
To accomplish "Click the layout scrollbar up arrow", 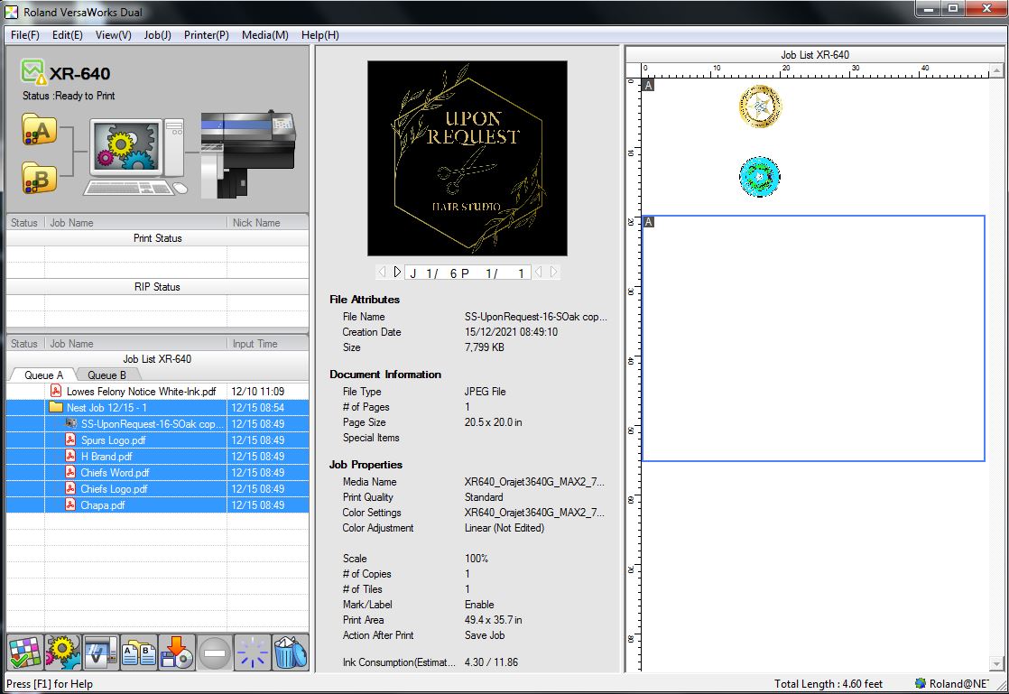I will [996, 70].
